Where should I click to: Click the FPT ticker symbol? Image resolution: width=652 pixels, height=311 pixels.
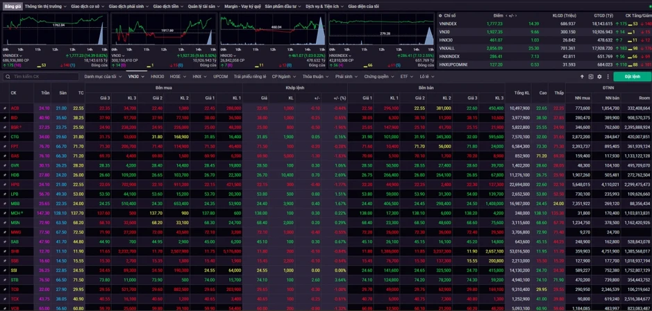click(15, 146)
